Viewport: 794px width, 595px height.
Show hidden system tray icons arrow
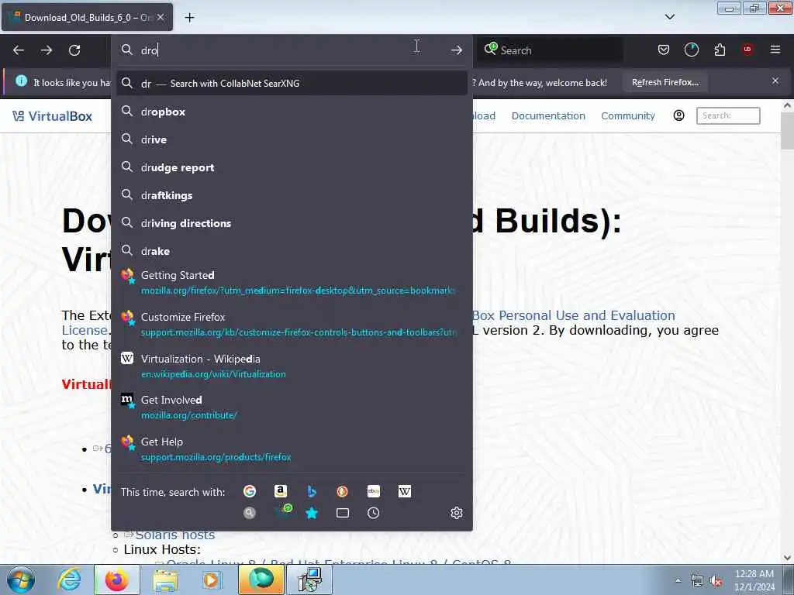678,580
